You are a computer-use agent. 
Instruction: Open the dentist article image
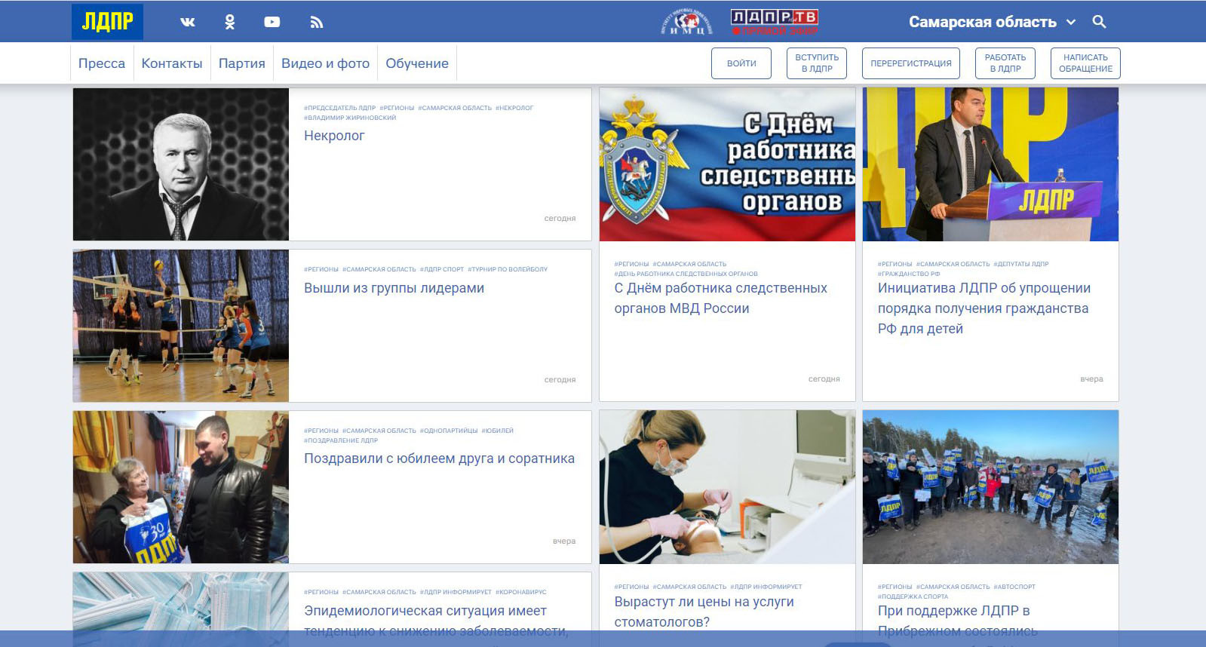tap(727, 487)
